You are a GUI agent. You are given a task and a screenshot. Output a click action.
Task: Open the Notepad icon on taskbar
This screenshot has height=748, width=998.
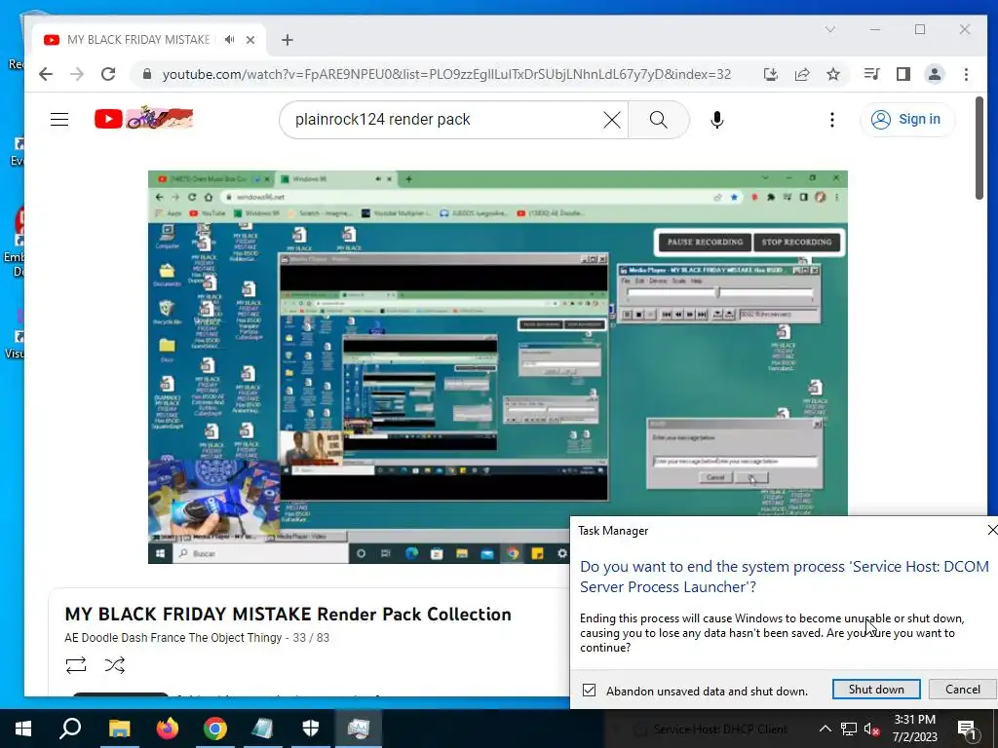[x=262, y=729]
